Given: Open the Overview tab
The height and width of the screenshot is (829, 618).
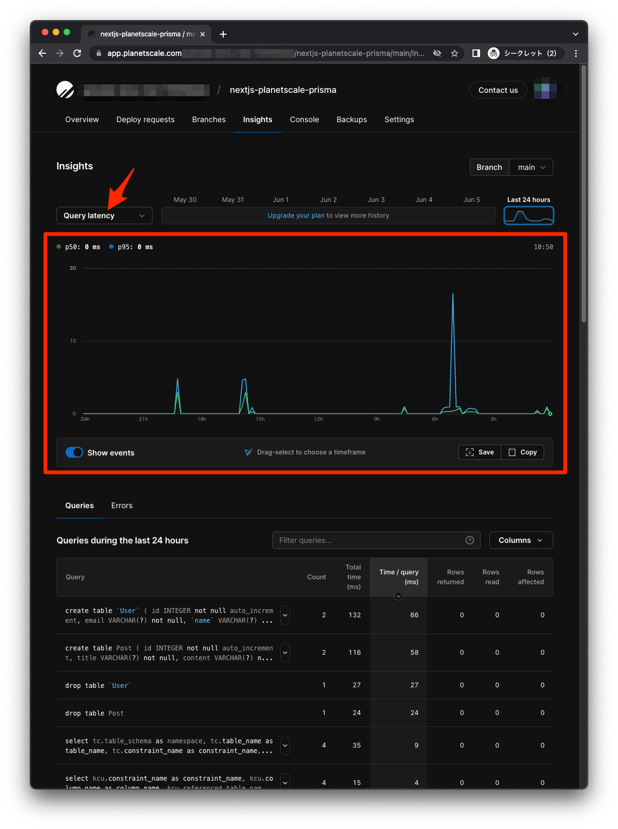Looking at the screenshot, I should tap(82, 119).
